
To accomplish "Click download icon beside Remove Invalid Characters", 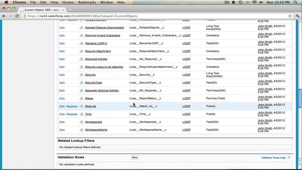I will (82, 35).
